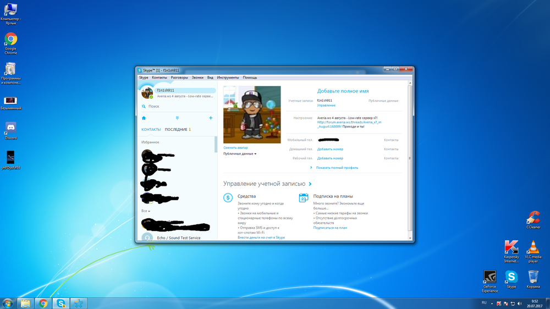Screen dimensions: 550x309
Task: Open CCleaner desktop icon
Action: click(532, 220)
